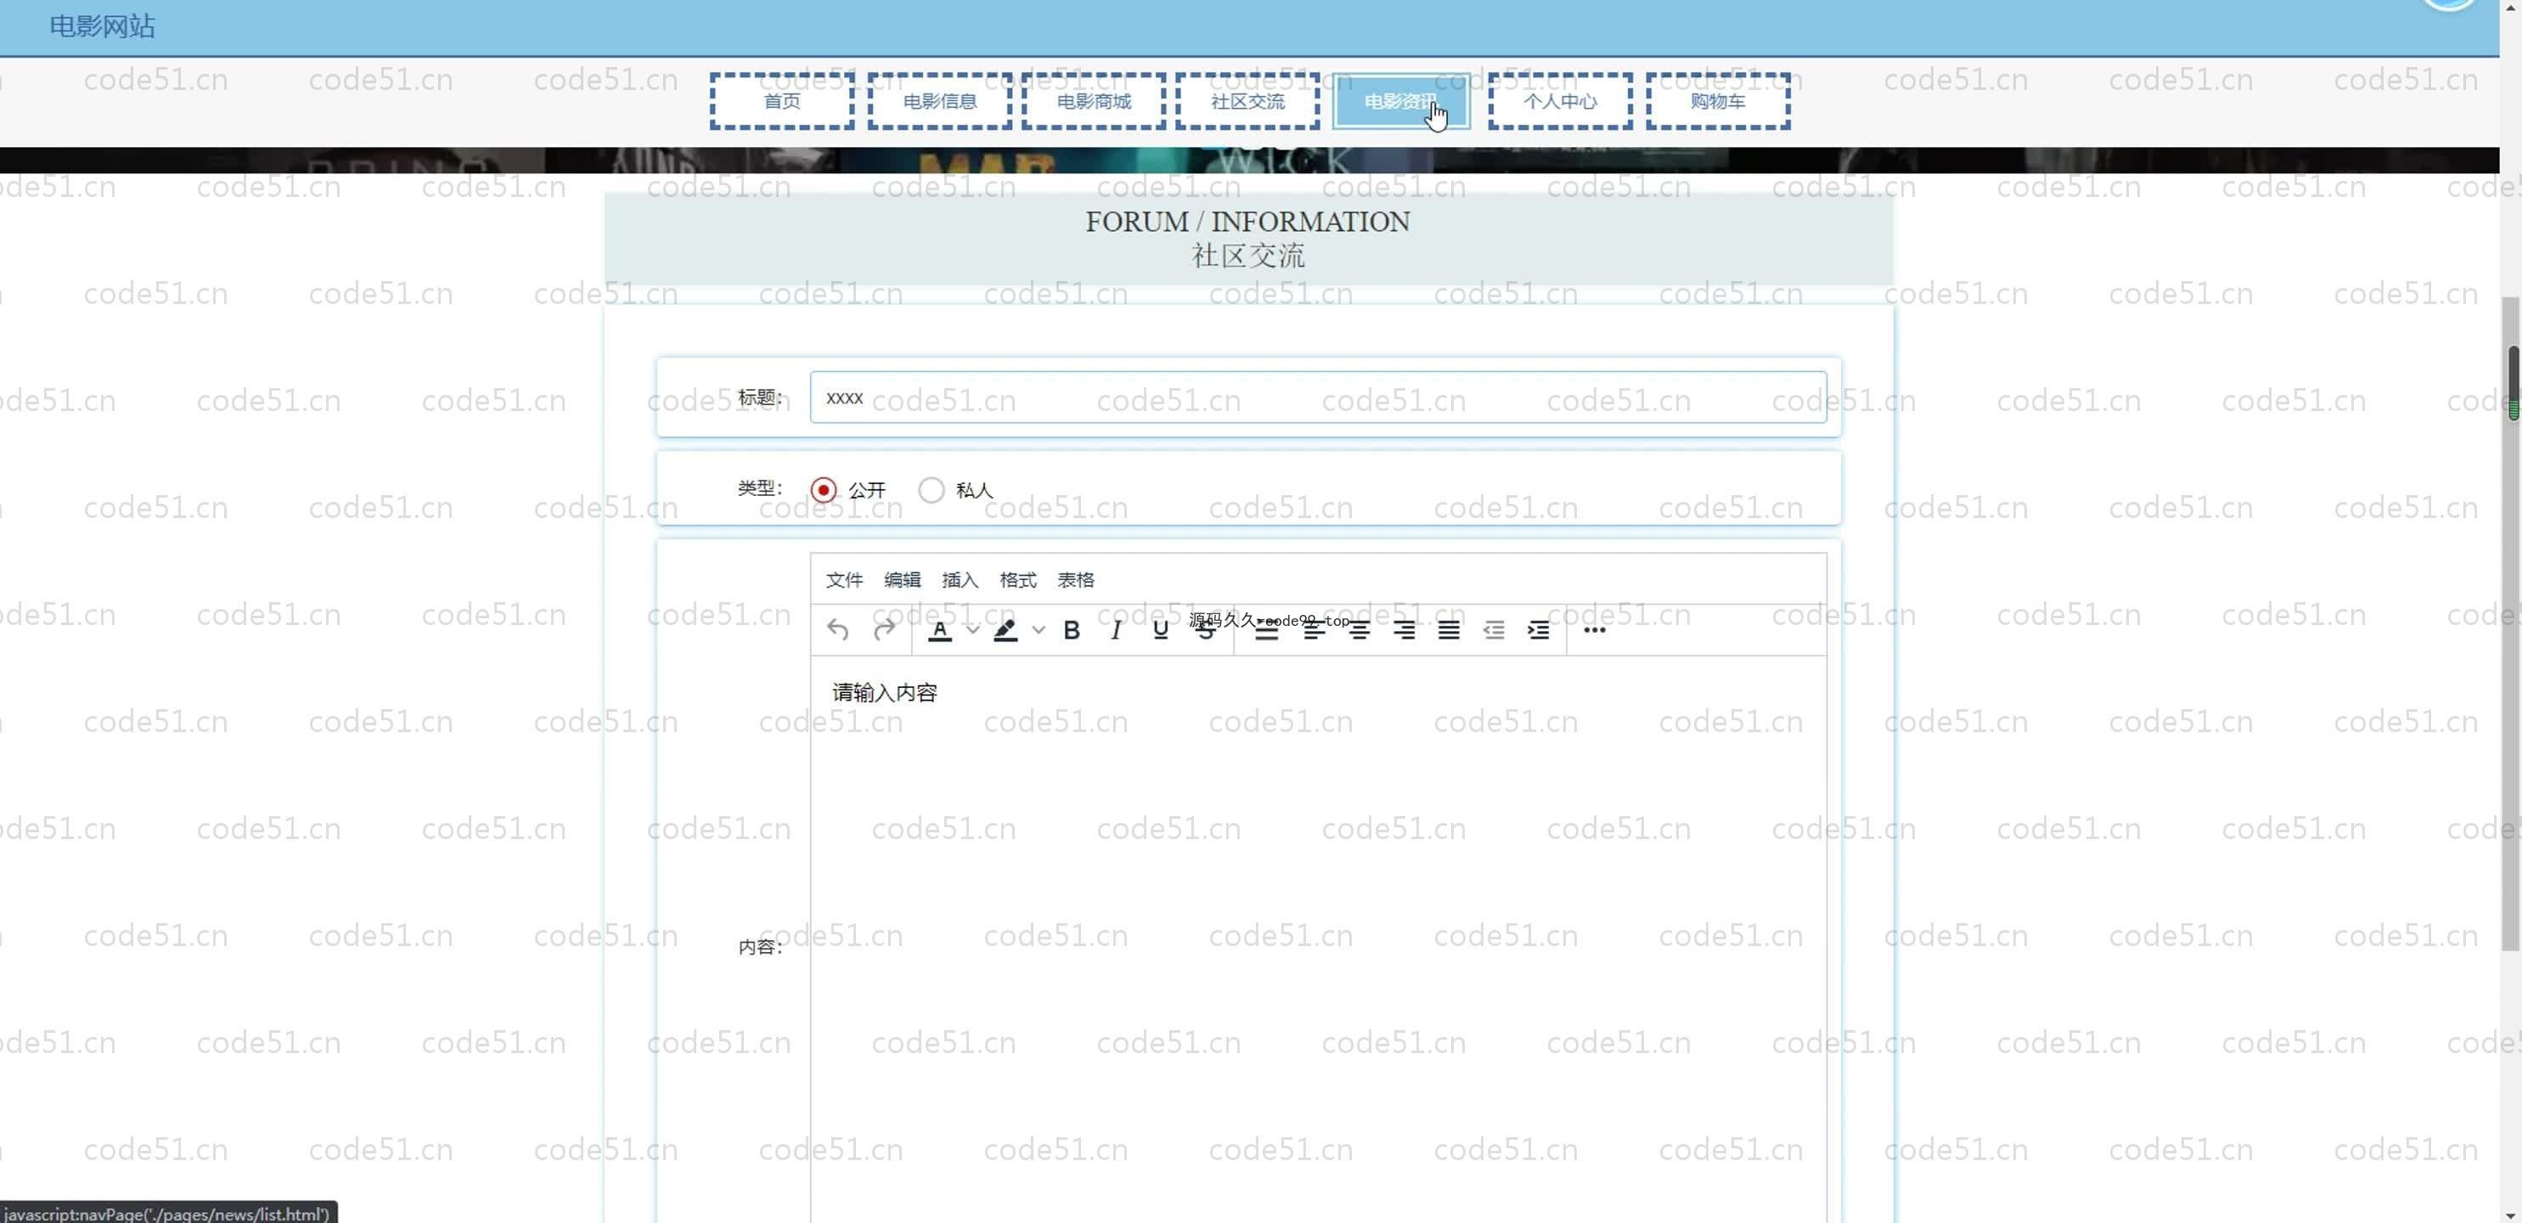Select the 公开 radio option

[x=824, y=489]
